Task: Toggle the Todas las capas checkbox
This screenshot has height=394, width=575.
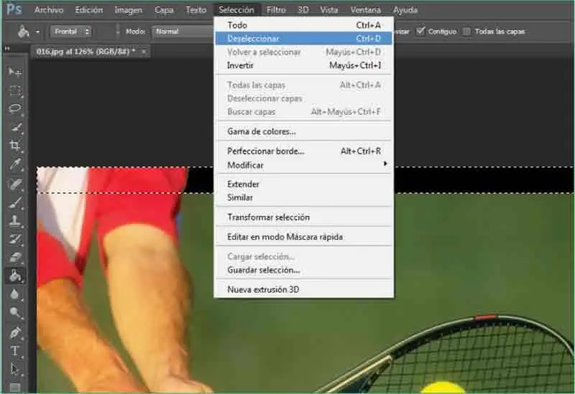Action: coord(466,32)
